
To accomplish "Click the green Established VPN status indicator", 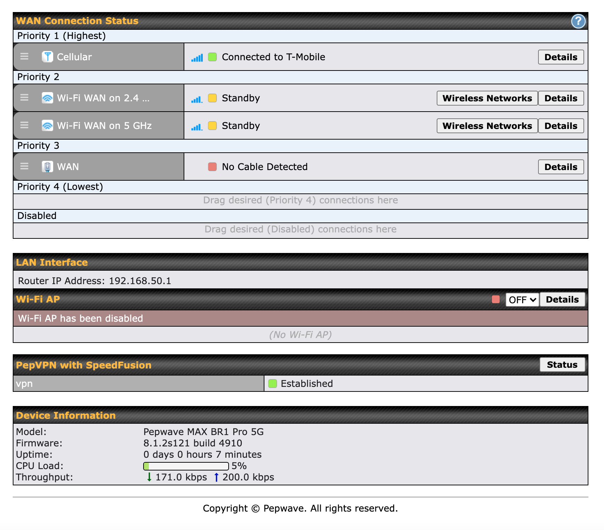I will pyautogui.click(x=272, y=383).
